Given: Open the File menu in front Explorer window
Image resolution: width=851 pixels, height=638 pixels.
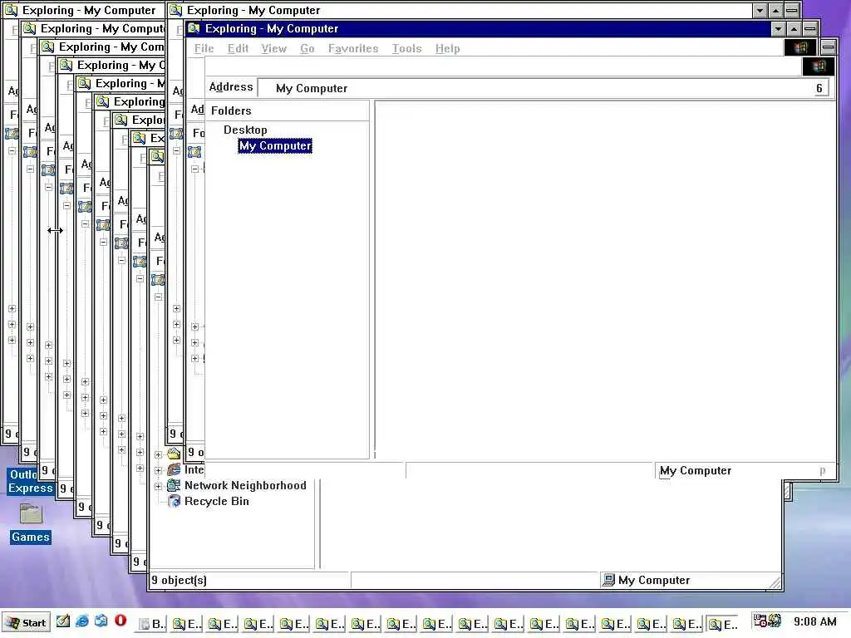Looking at the screenshot, I should [x=204, y=49].
